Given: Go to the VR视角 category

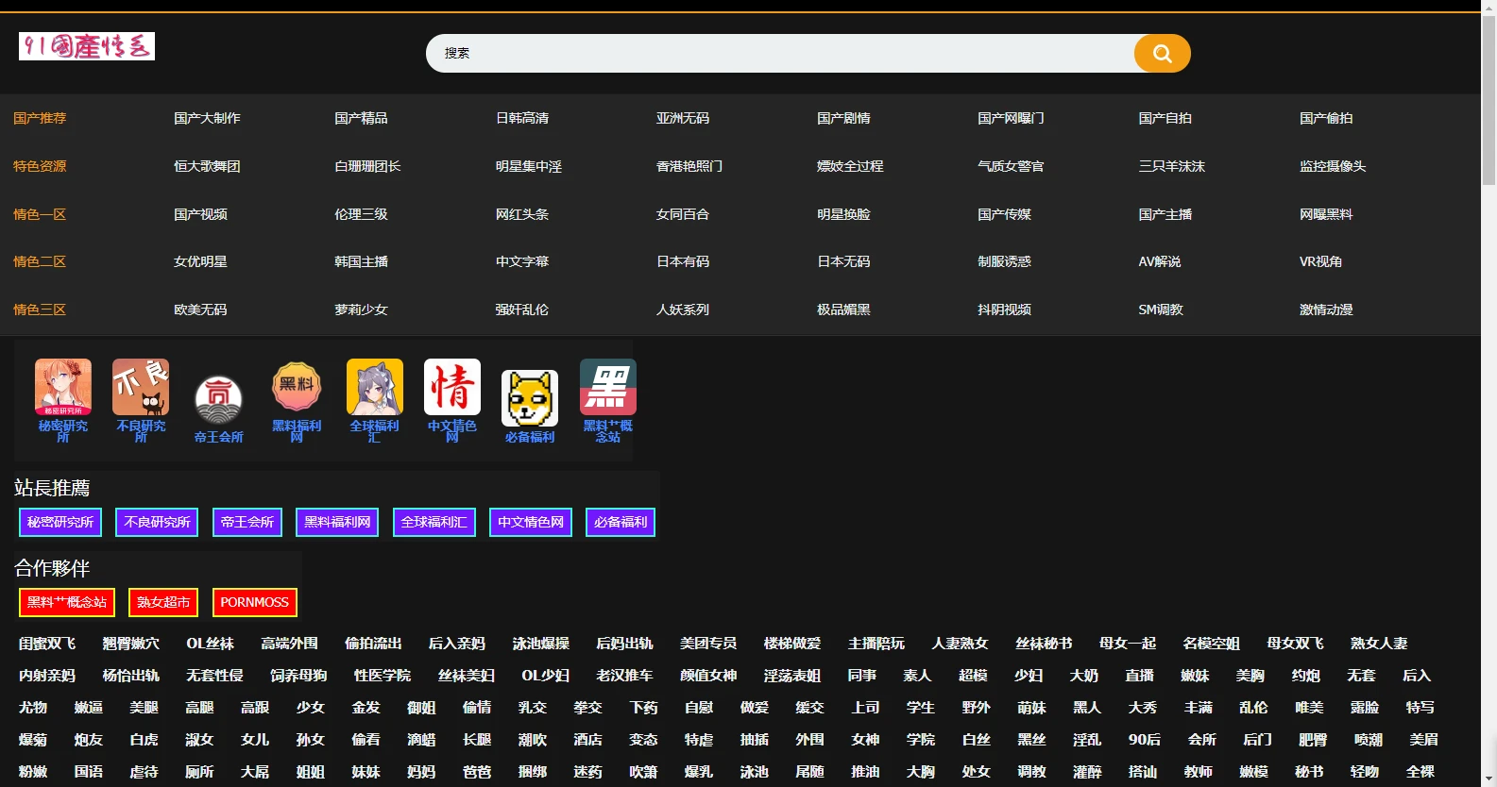Looking at the screenshot, I should 1319,262.
